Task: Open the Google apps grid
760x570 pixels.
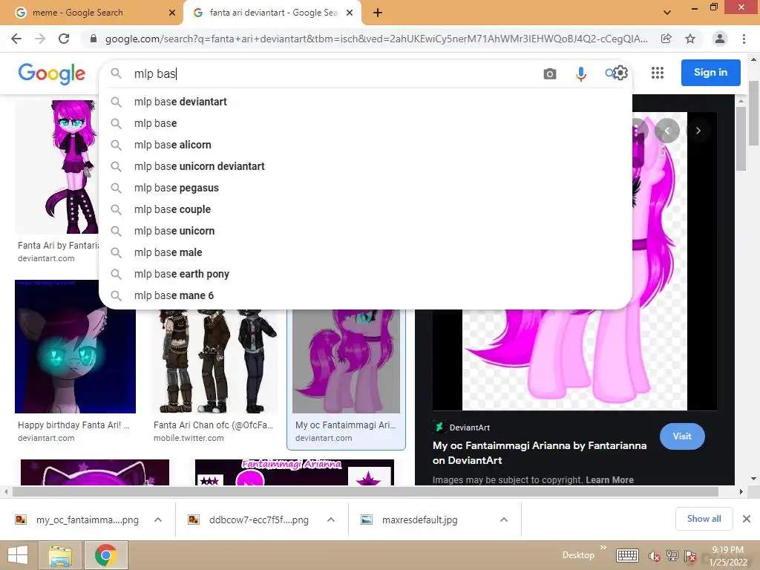Action: [x=658, y=73]
